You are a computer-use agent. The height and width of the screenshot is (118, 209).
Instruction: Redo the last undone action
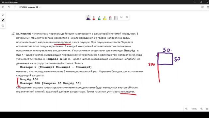[x=15, y=7]
